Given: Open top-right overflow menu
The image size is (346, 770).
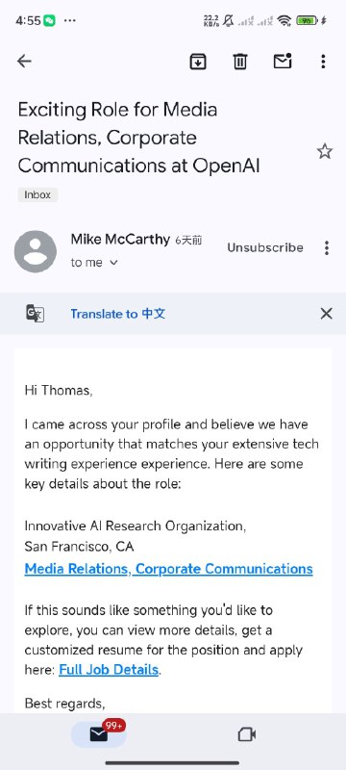Looking at the screenshot, I should coord(323,62).
